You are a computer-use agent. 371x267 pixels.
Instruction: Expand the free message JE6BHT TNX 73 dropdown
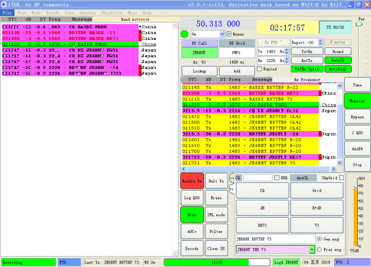pyautogui.click(x=312, y=249)
